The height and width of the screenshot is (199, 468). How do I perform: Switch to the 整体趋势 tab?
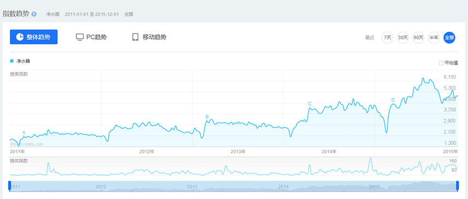tap(34, 37)
